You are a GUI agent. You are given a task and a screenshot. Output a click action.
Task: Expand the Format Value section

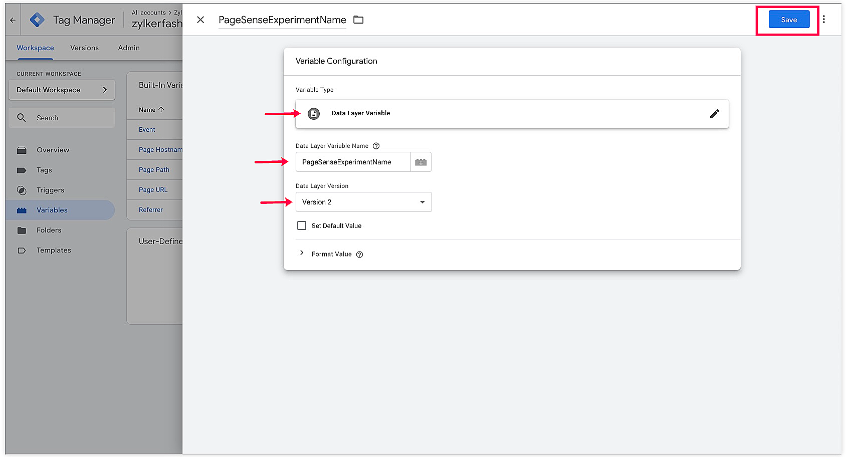302,253
